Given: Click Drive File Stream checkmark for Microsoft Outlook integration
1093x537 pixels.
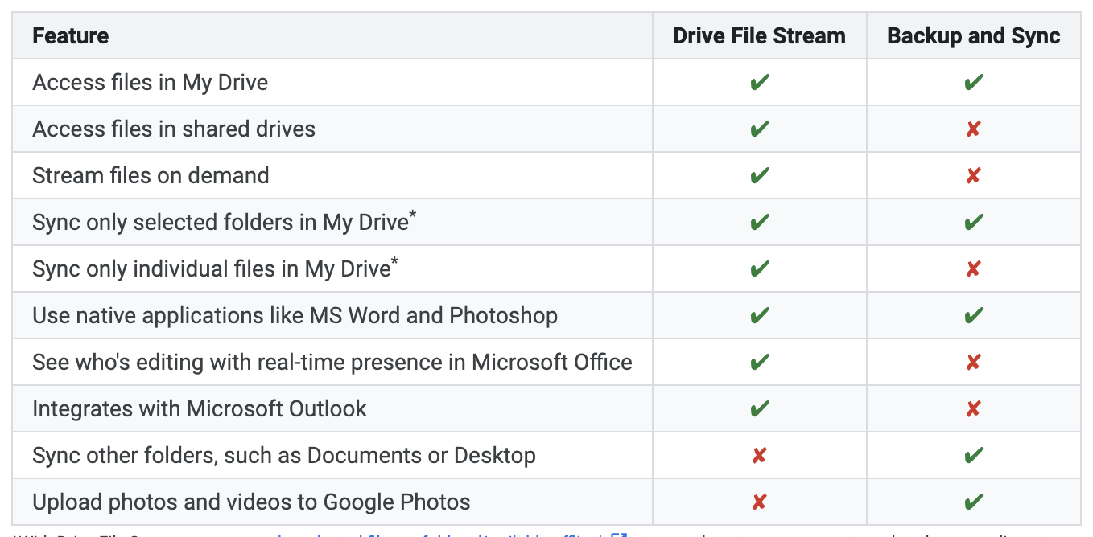Looking at the screenshot, I should 759,409.
